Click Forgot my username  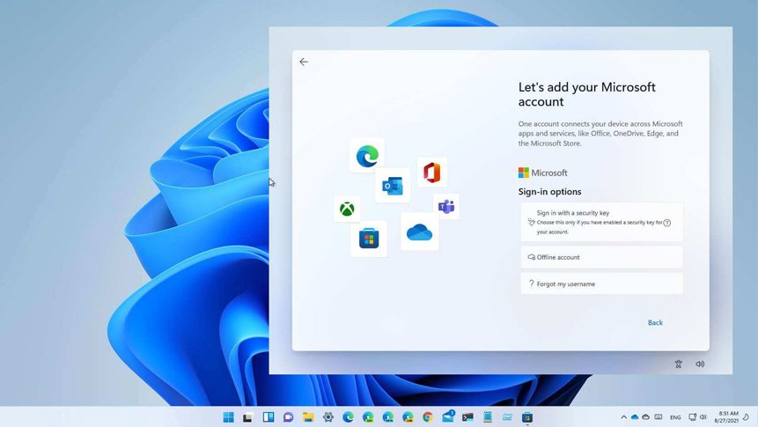coord(601,283)
